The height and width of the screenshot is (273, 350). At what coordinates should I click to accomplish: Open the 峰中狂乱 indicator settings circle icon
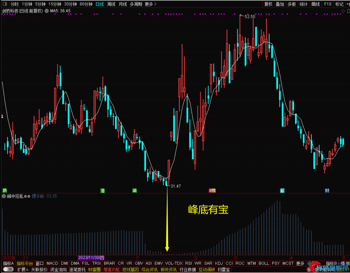(x=4, y=196)
